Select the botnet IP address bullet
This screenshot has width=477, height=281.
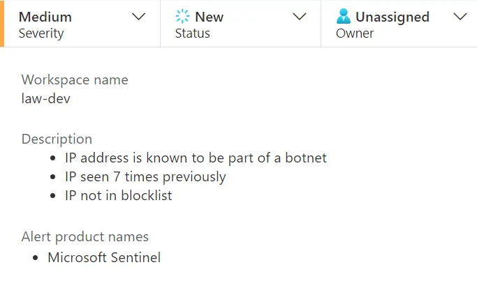click(196, 158)
